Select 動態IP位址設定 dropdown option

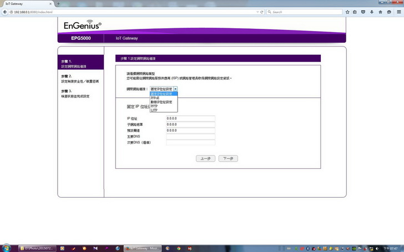(x=161, y=102)
